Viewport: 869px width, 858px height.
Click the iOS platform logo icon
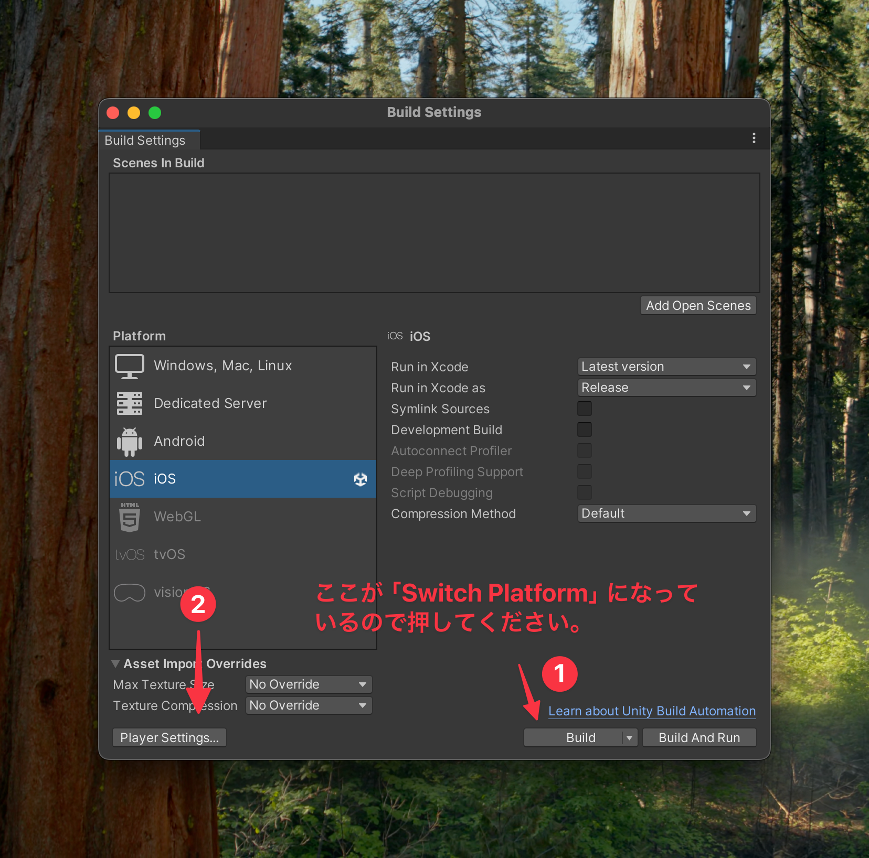pyautogui.click(x=129, y=479)
